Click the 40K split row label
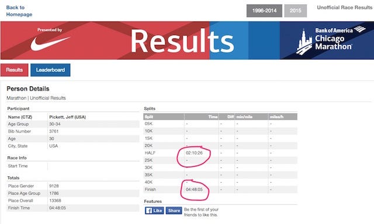Viewport: 374px width, 224px height. pos(148,183)
